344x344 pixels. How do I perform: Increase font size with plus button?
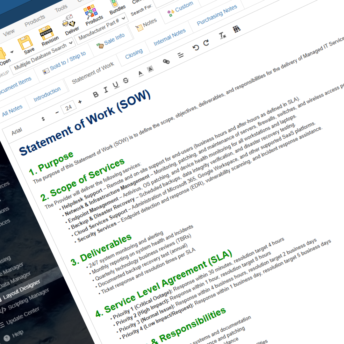click(80, 102)
